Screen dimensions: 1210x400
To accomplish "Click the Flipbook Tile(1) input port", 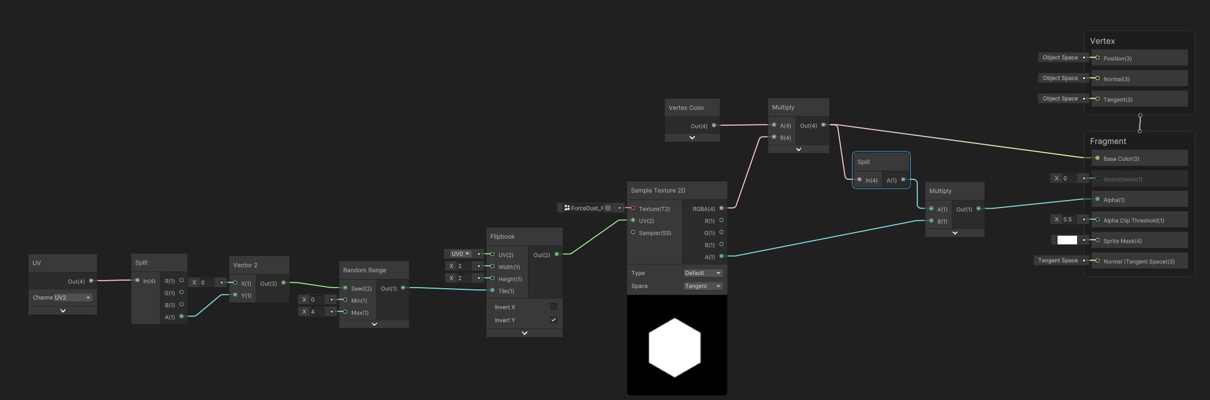I will tap(492, 290).
